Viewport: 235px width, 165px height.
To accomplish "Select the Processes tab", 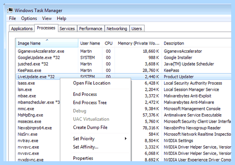I will [46, 28].
